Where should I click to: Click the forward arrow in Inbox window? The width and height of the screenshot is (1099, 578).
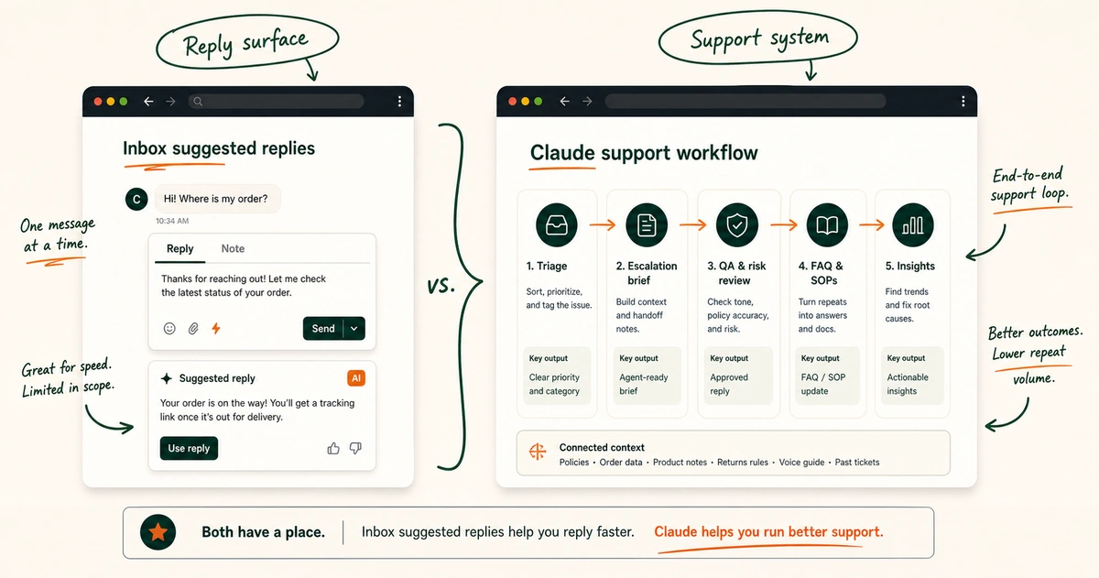point(170,102)
